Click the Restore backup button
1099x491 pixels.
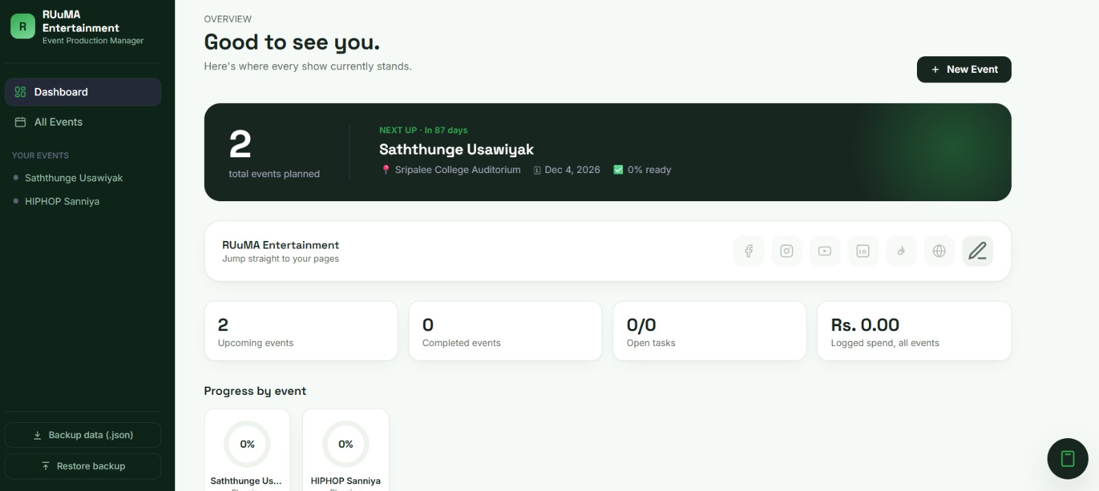point(83,466)
